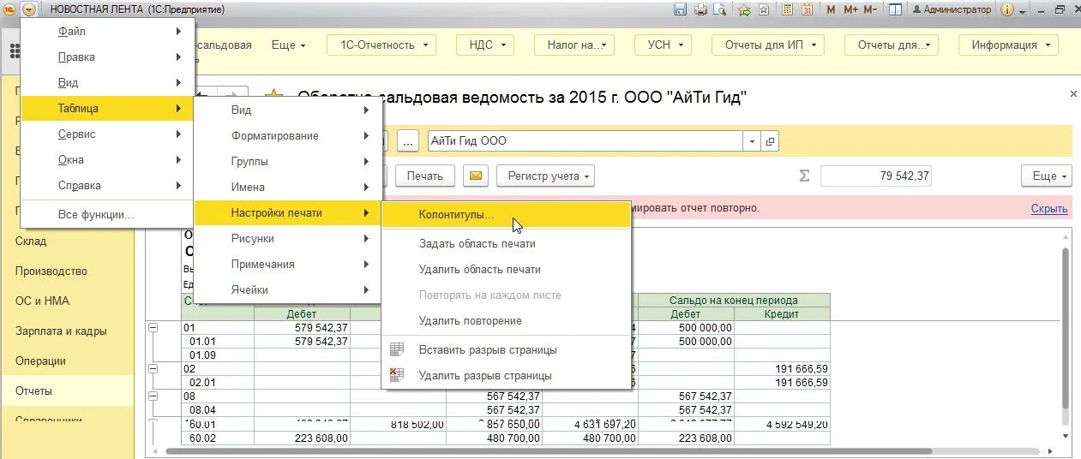Open the Еще dropdown near the sum field
Screen dimensions: 1081x459
pos(1047,176)
